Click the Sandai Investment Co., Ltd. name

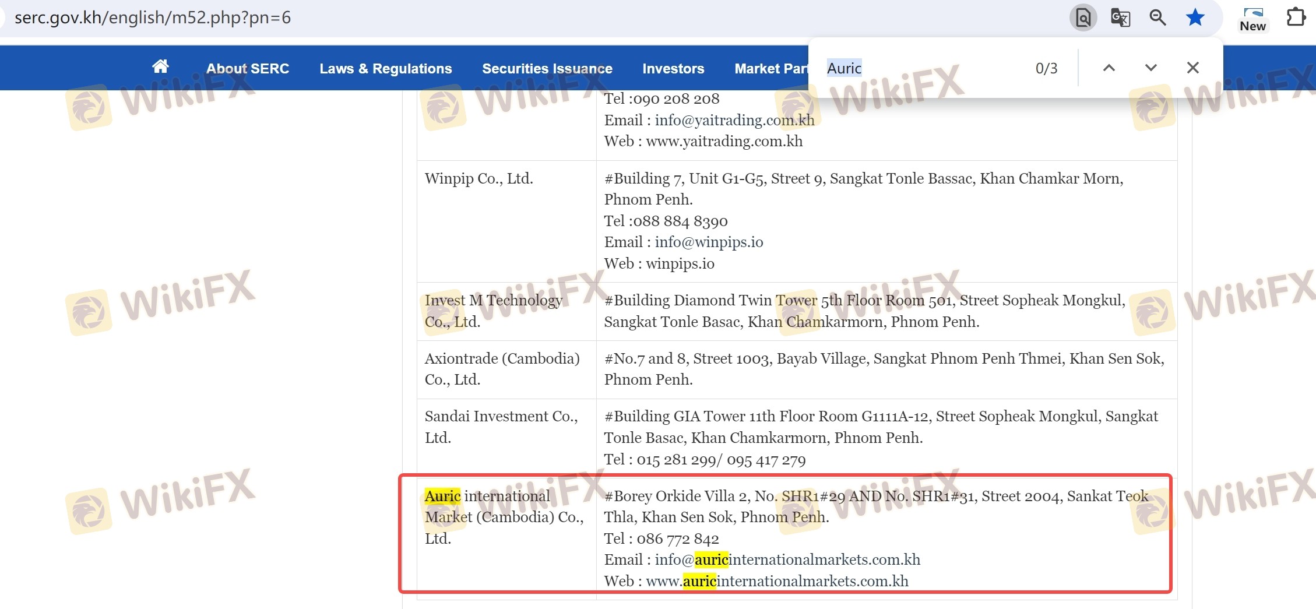pos(501,427)
